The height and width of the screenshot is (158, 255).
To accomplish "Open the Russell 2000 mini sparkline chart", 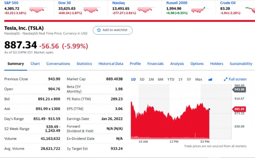I will pos(200,10).
